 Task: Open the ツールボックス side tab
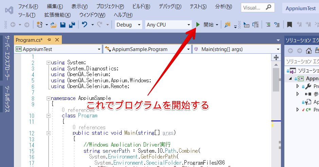7,99
